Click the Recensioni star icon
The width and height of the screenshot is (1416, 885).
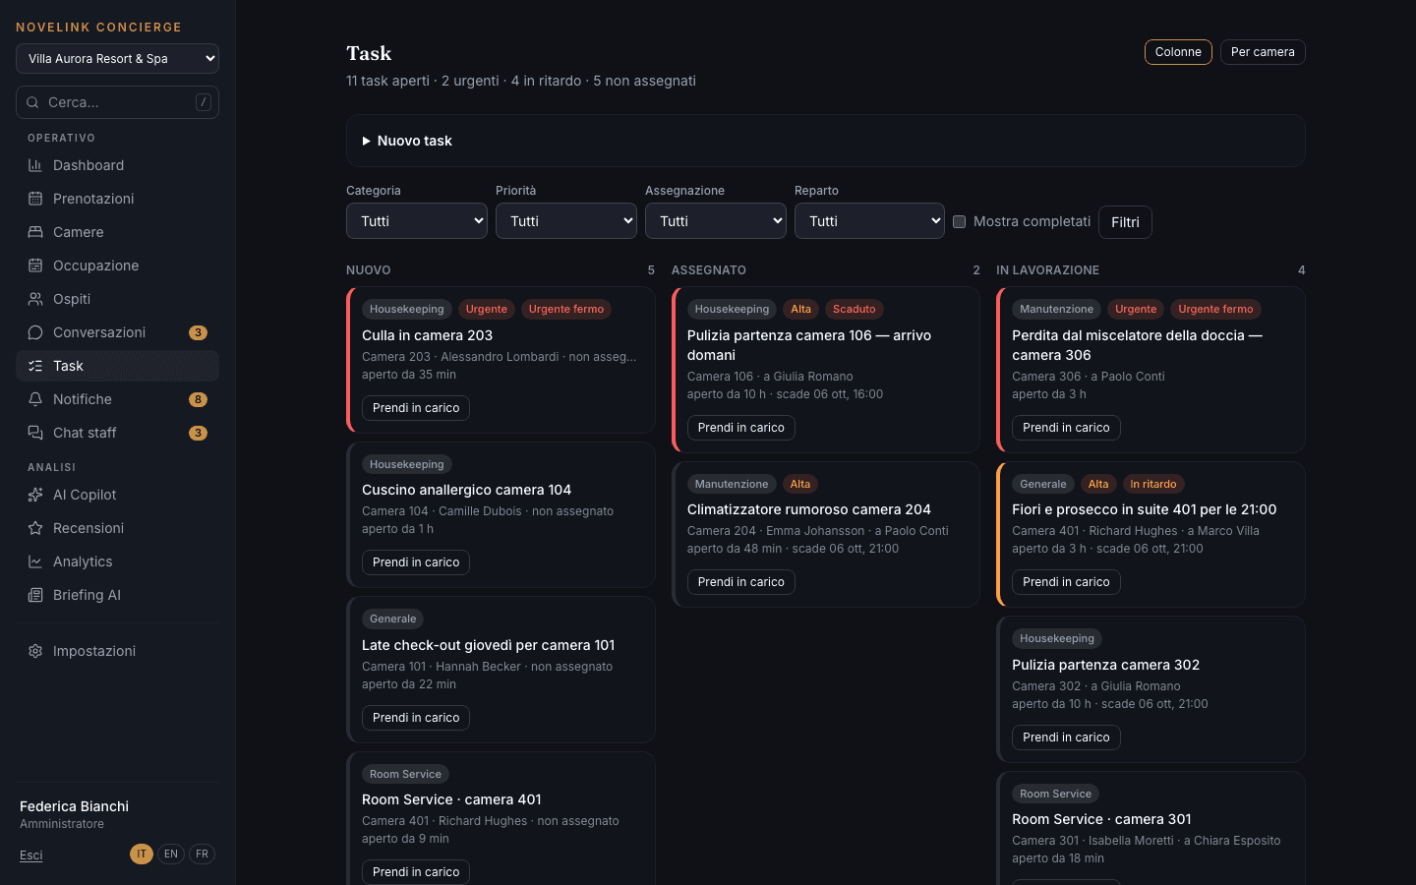point(35,528)
